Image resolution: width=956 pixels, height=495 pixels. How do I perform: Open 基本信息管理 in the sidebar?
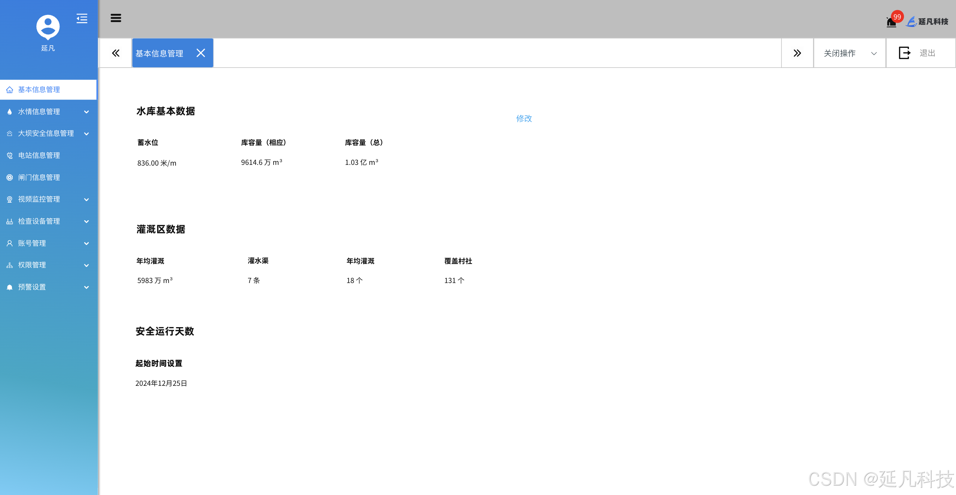39,90
